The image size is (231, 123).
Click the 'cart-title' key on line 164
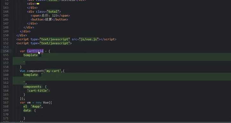[x=38, y=91]
